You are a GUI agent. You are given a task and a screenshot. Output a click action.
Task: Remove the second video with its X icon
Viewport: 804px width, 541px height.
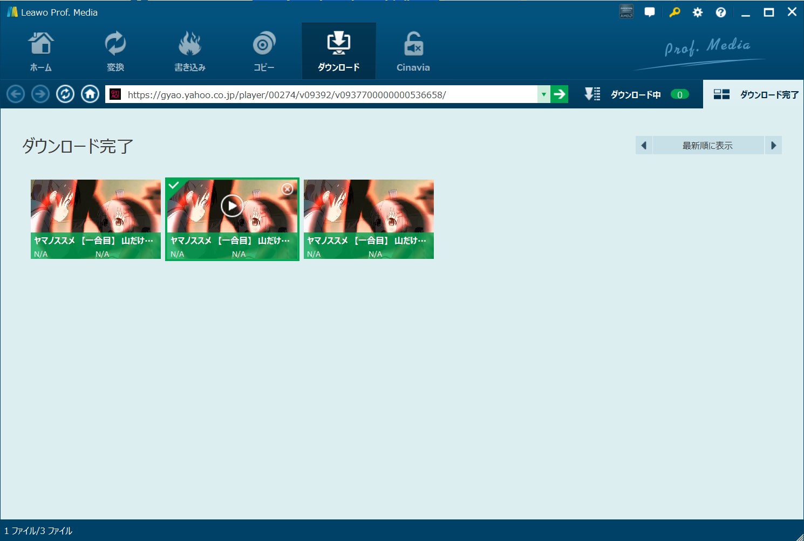tap(288, 189)
